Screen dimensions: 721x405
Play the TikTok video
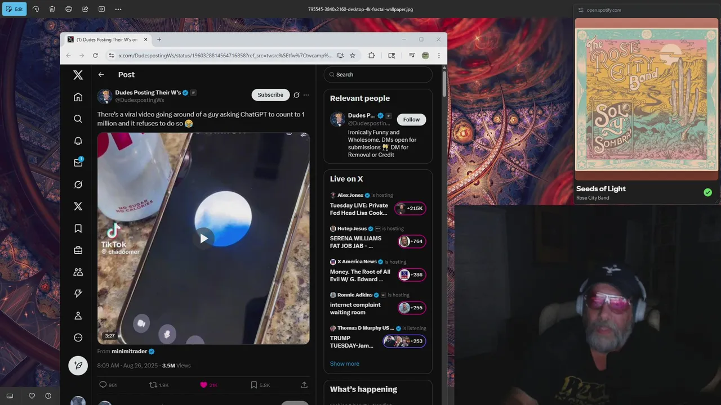coord(203,238)
